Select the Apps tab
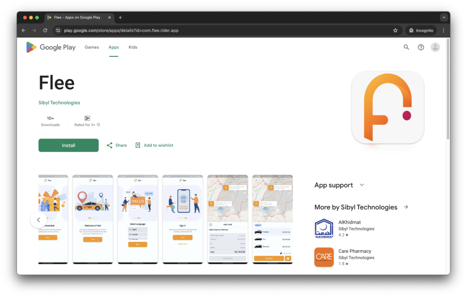 coord(114,47)
